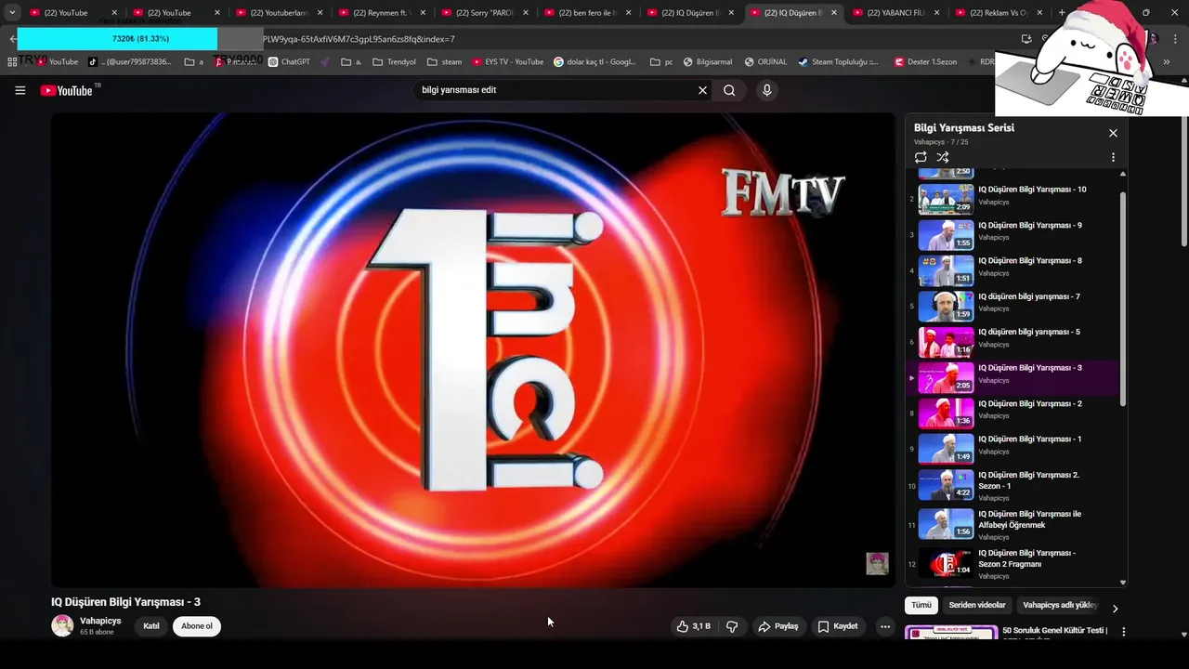The width and height of the screenshot is (1189, 669).
Task: Open ORJİNAL bookmark
Action: 764,61
